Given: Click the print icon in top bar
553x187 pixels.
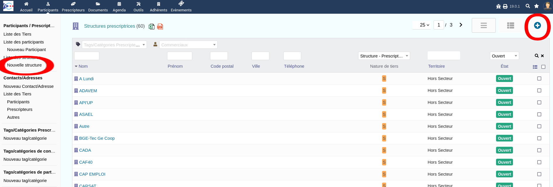Looking at the screenshot, I should click(505, 6).
